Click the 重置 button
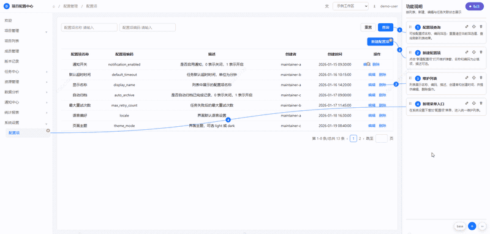The width and height of the screenshot is (490, 234). 368,28
